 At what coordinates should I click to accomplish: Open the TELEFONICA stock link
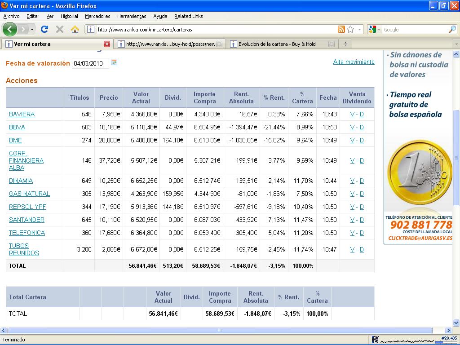tap(27, 233)
